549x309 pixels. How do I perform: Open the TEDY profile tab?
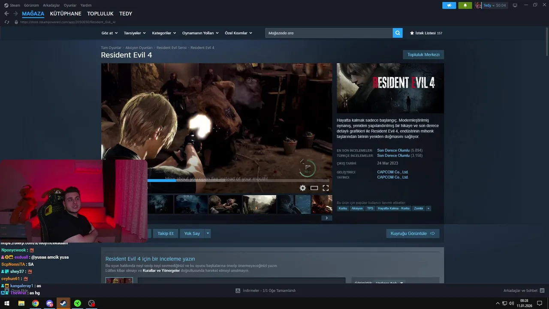pyautogui.click(x=126, y=14)
